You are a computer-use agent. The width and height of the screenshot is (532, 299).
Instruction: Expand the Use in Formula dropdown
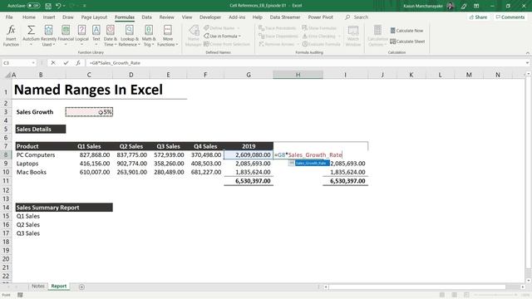coord(240,36)
